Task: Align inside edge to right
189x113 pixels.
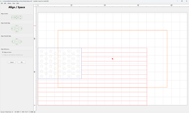Action: tap(21, 28)
